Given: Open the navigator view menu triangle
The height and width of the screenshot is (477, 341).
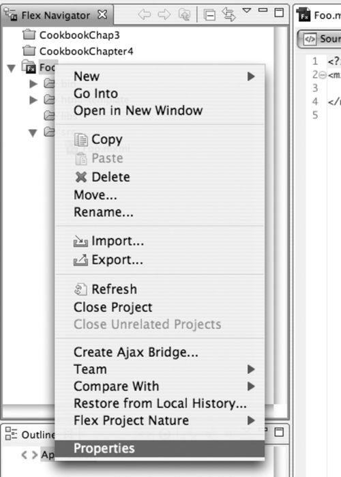Looking at the screenshot, I should click(x=247, y=11).
